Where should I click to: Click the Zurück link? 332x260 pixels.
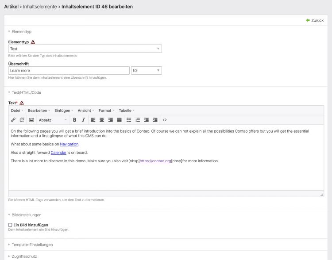315,20
